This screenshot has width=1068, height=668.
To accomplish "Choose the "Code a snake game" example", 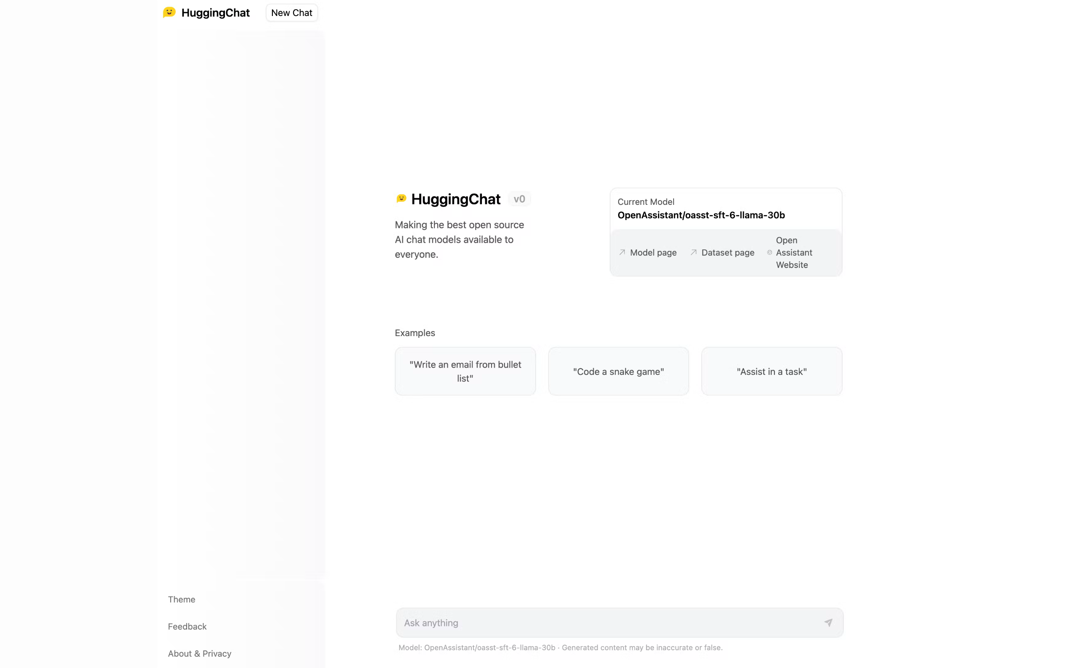I will pyautogui.click(x=618, y=371).
